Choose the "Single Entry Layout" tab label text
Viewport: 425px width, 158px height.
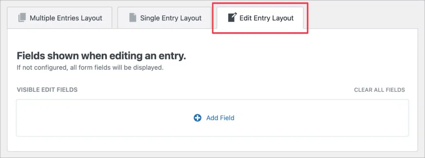click(x=171, y=18)
